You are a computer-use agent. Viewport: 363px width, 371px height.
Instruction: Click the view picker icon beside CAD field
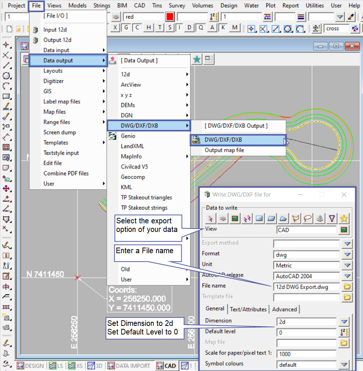click(344, 230)
